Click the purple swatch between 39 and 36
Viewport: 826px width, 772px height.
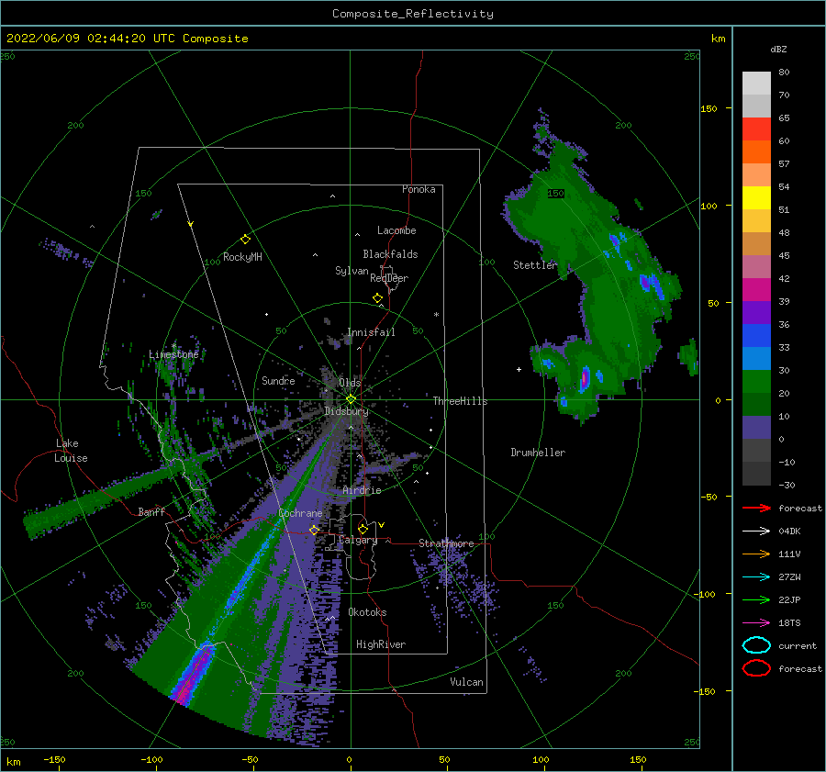(x=756, y=313)
